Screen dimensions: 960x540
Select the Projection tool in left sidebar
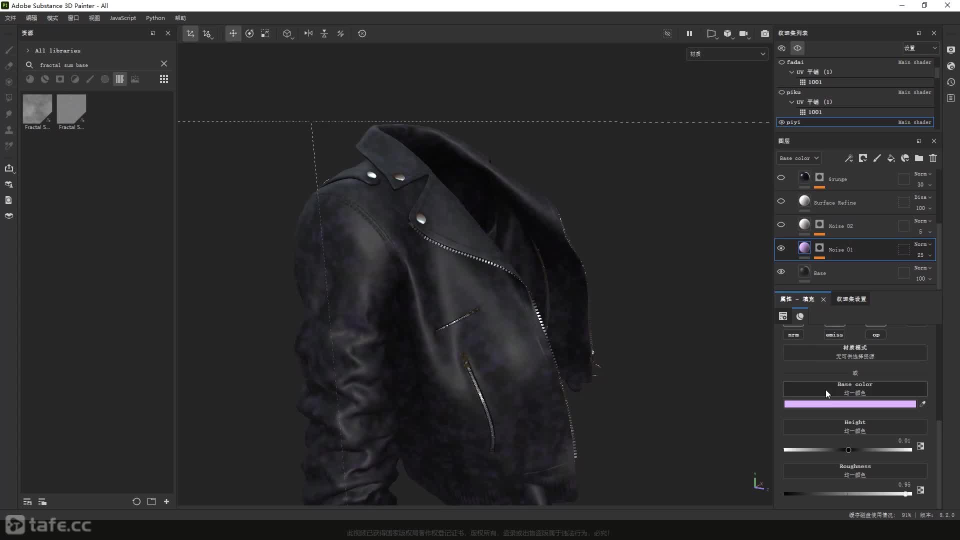tap(9, 82)
